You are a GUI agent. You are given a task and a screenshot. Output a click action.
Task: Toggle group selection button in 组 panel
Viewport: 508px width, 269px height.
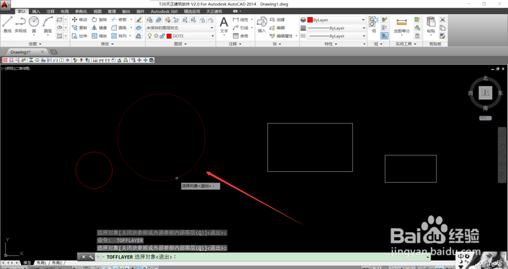pos(384,36)
